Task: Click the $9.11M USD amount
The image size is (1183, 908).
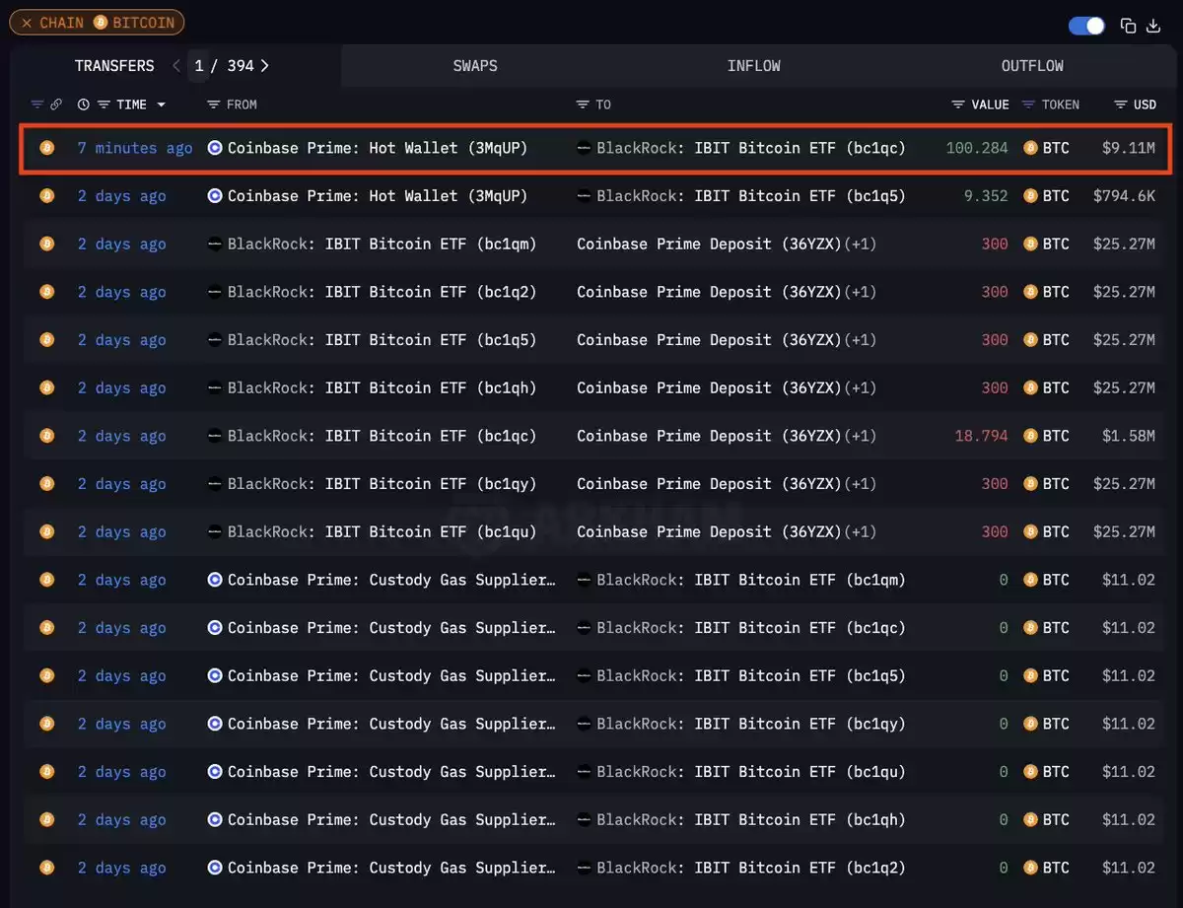Action: [x=1129, y=148]
